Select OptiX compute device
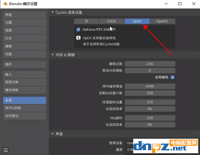The image size is (200, 155). pos(137,21)
